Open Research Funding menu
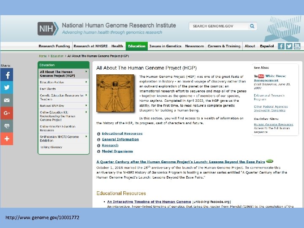 coord(54,46)
